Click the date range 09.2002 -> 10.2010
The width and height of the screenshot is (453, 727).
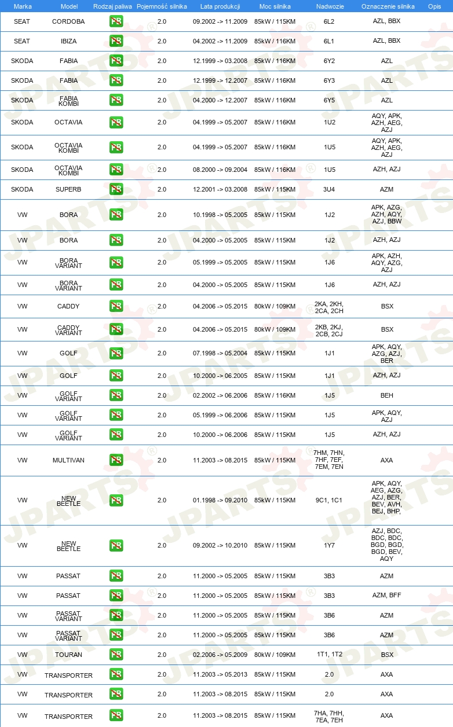(x=220, y=545)
